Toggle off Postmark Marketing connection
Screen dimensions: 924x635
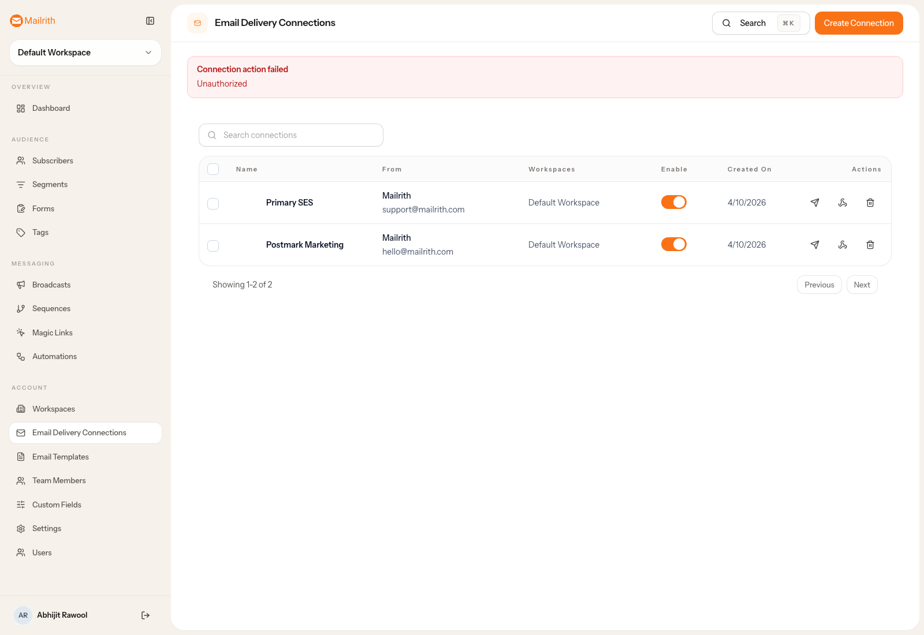tap(674, 244)
